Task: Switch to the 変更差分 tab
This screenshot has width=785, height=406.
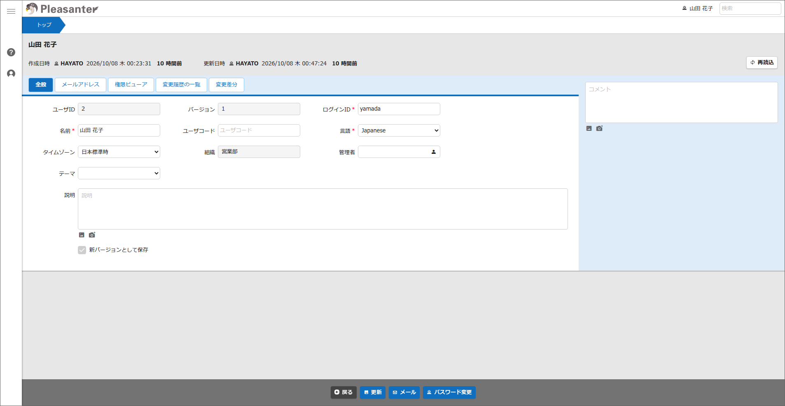Action: 227,85
